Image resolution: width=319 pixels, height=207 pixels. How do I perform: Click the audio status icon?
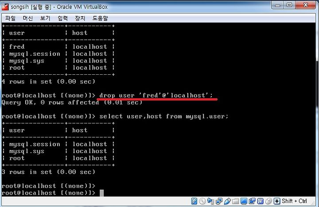[x=210, y=201]
